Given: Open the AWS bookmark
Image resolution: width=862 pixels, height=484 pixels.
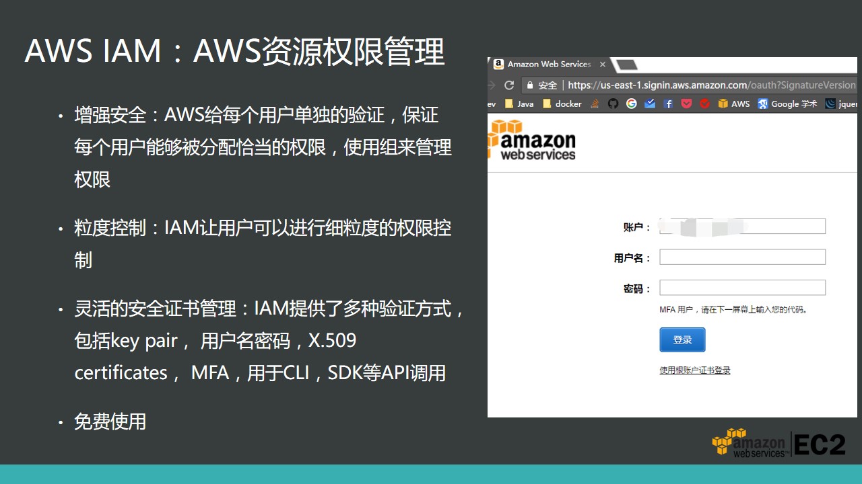Looking at the screenshot, I should [x=734, y=104].
